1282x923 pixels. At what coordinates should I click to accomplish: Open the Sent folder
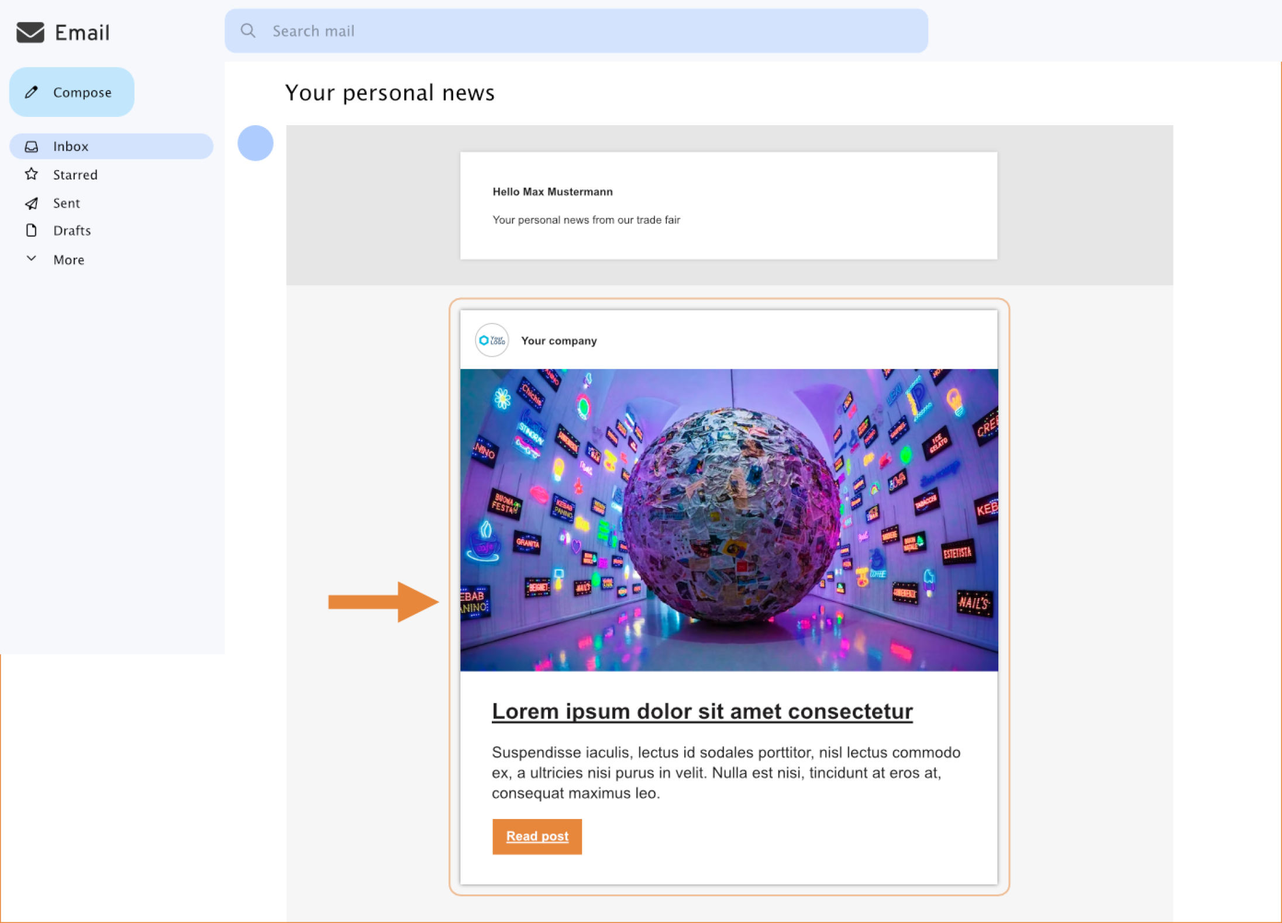click(67, 203)
